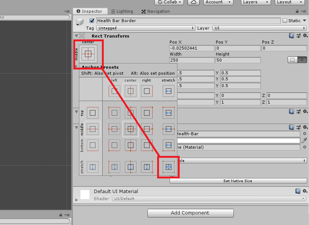The image size is (309, 225).
Task: Toggle the Health Bar Border active checkbox
Action: 92,21
